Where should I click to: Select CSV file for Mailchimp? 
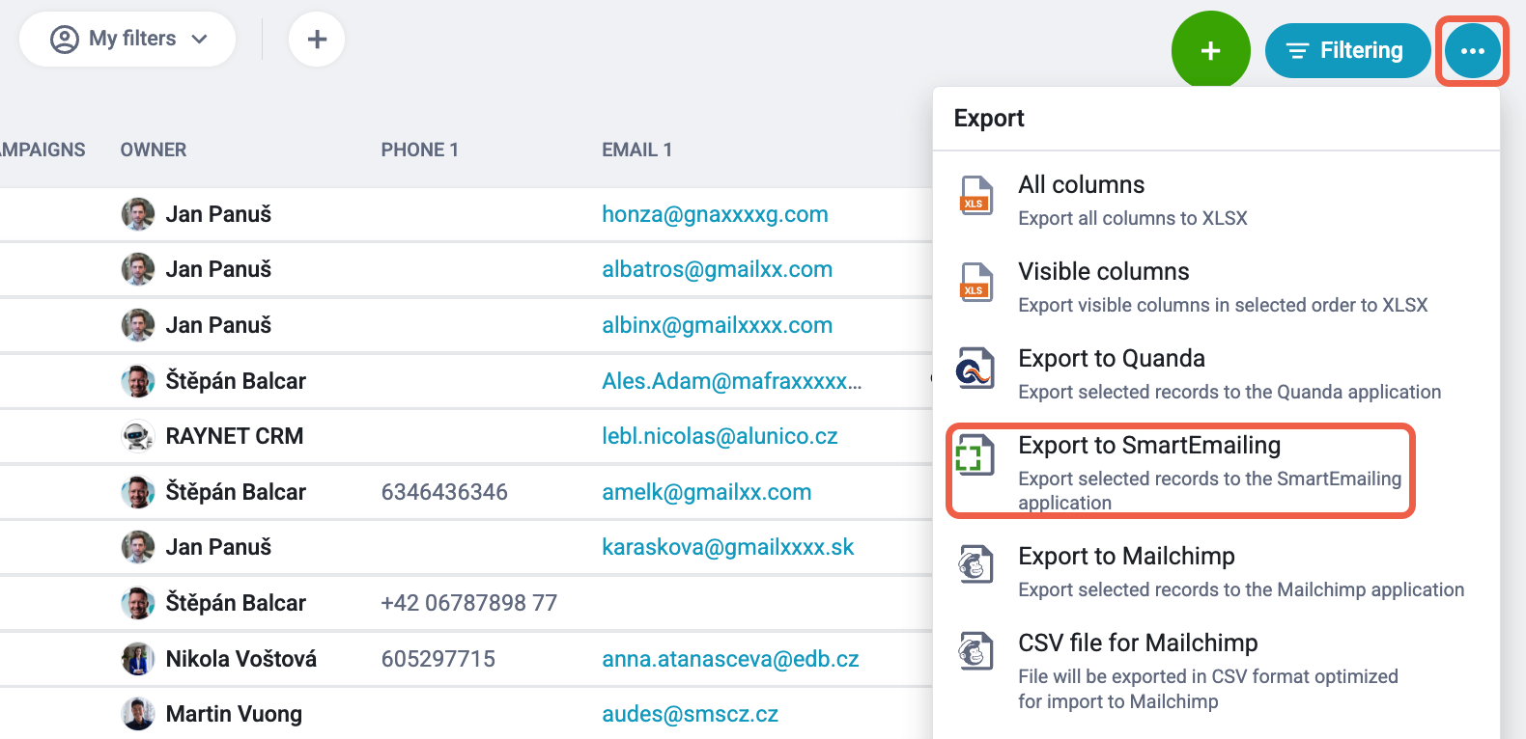click(x=1215, y=671)
